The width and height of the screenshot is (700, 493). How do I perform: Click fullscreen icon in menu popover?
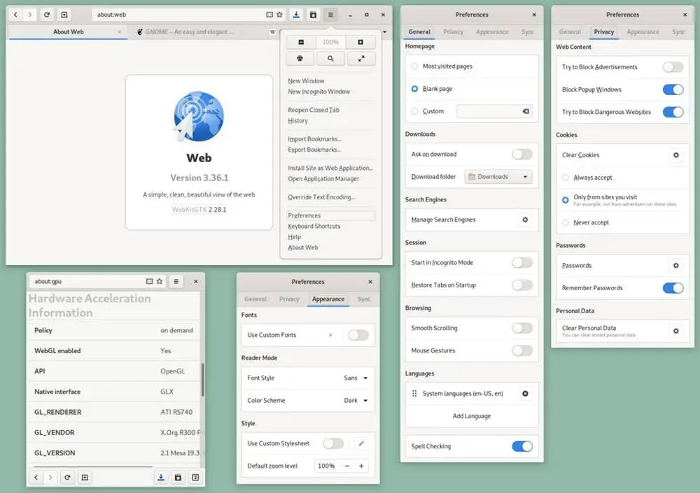pos(361,59)
